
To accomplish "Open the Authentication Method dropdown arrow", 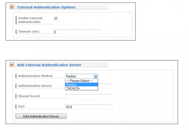I will 96,76.
